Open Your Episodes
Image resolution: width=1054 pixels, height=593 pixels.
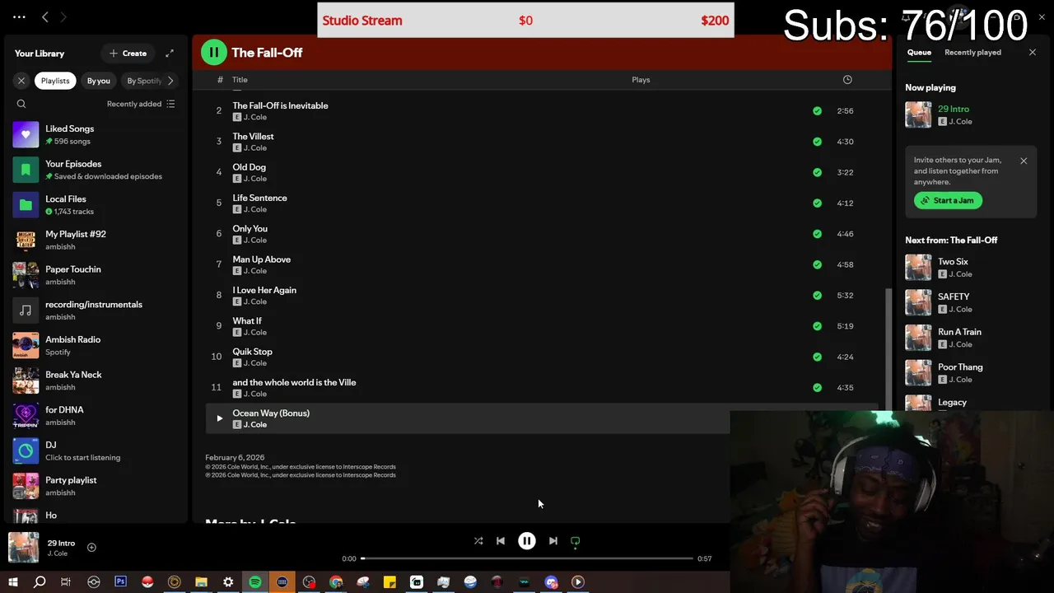click(x=95, y=170)
